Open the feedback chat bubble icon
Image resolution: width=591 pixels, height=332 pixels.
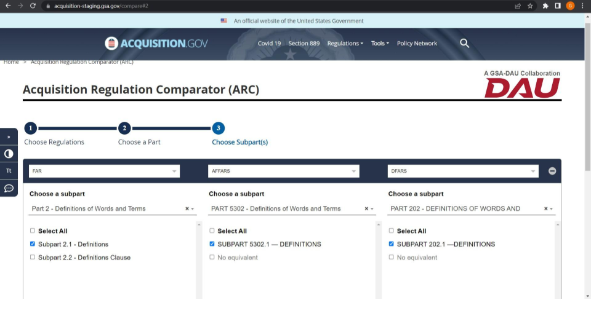tap(9, 189)
